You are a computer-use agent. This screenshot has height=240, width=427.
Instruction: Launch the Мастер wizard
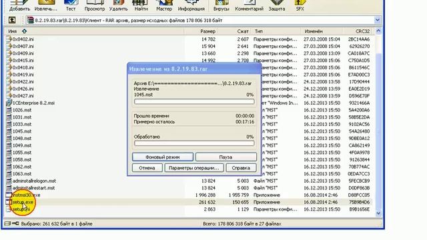164,5
